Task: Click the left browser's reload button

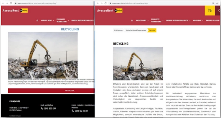Action: pos(11,3)
